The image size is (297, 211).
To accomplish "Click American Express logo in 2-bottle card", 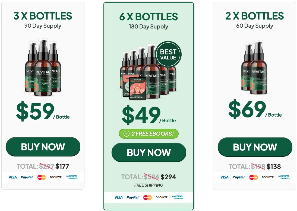I will click(284, 177).
